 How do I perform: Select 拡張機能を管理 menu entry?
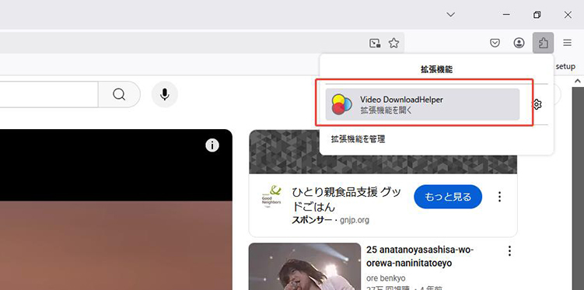[x=358, y=139]
